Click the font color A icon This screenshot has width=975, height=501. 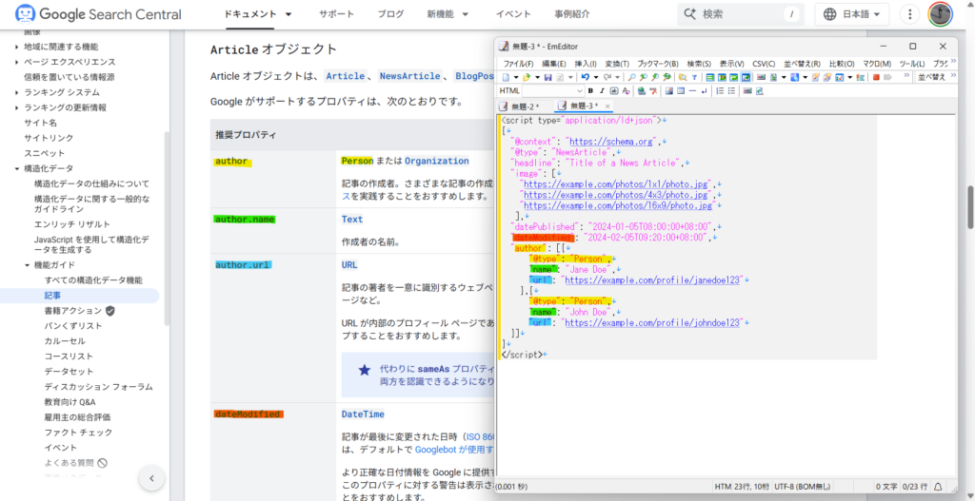click(x=627, y=90)
